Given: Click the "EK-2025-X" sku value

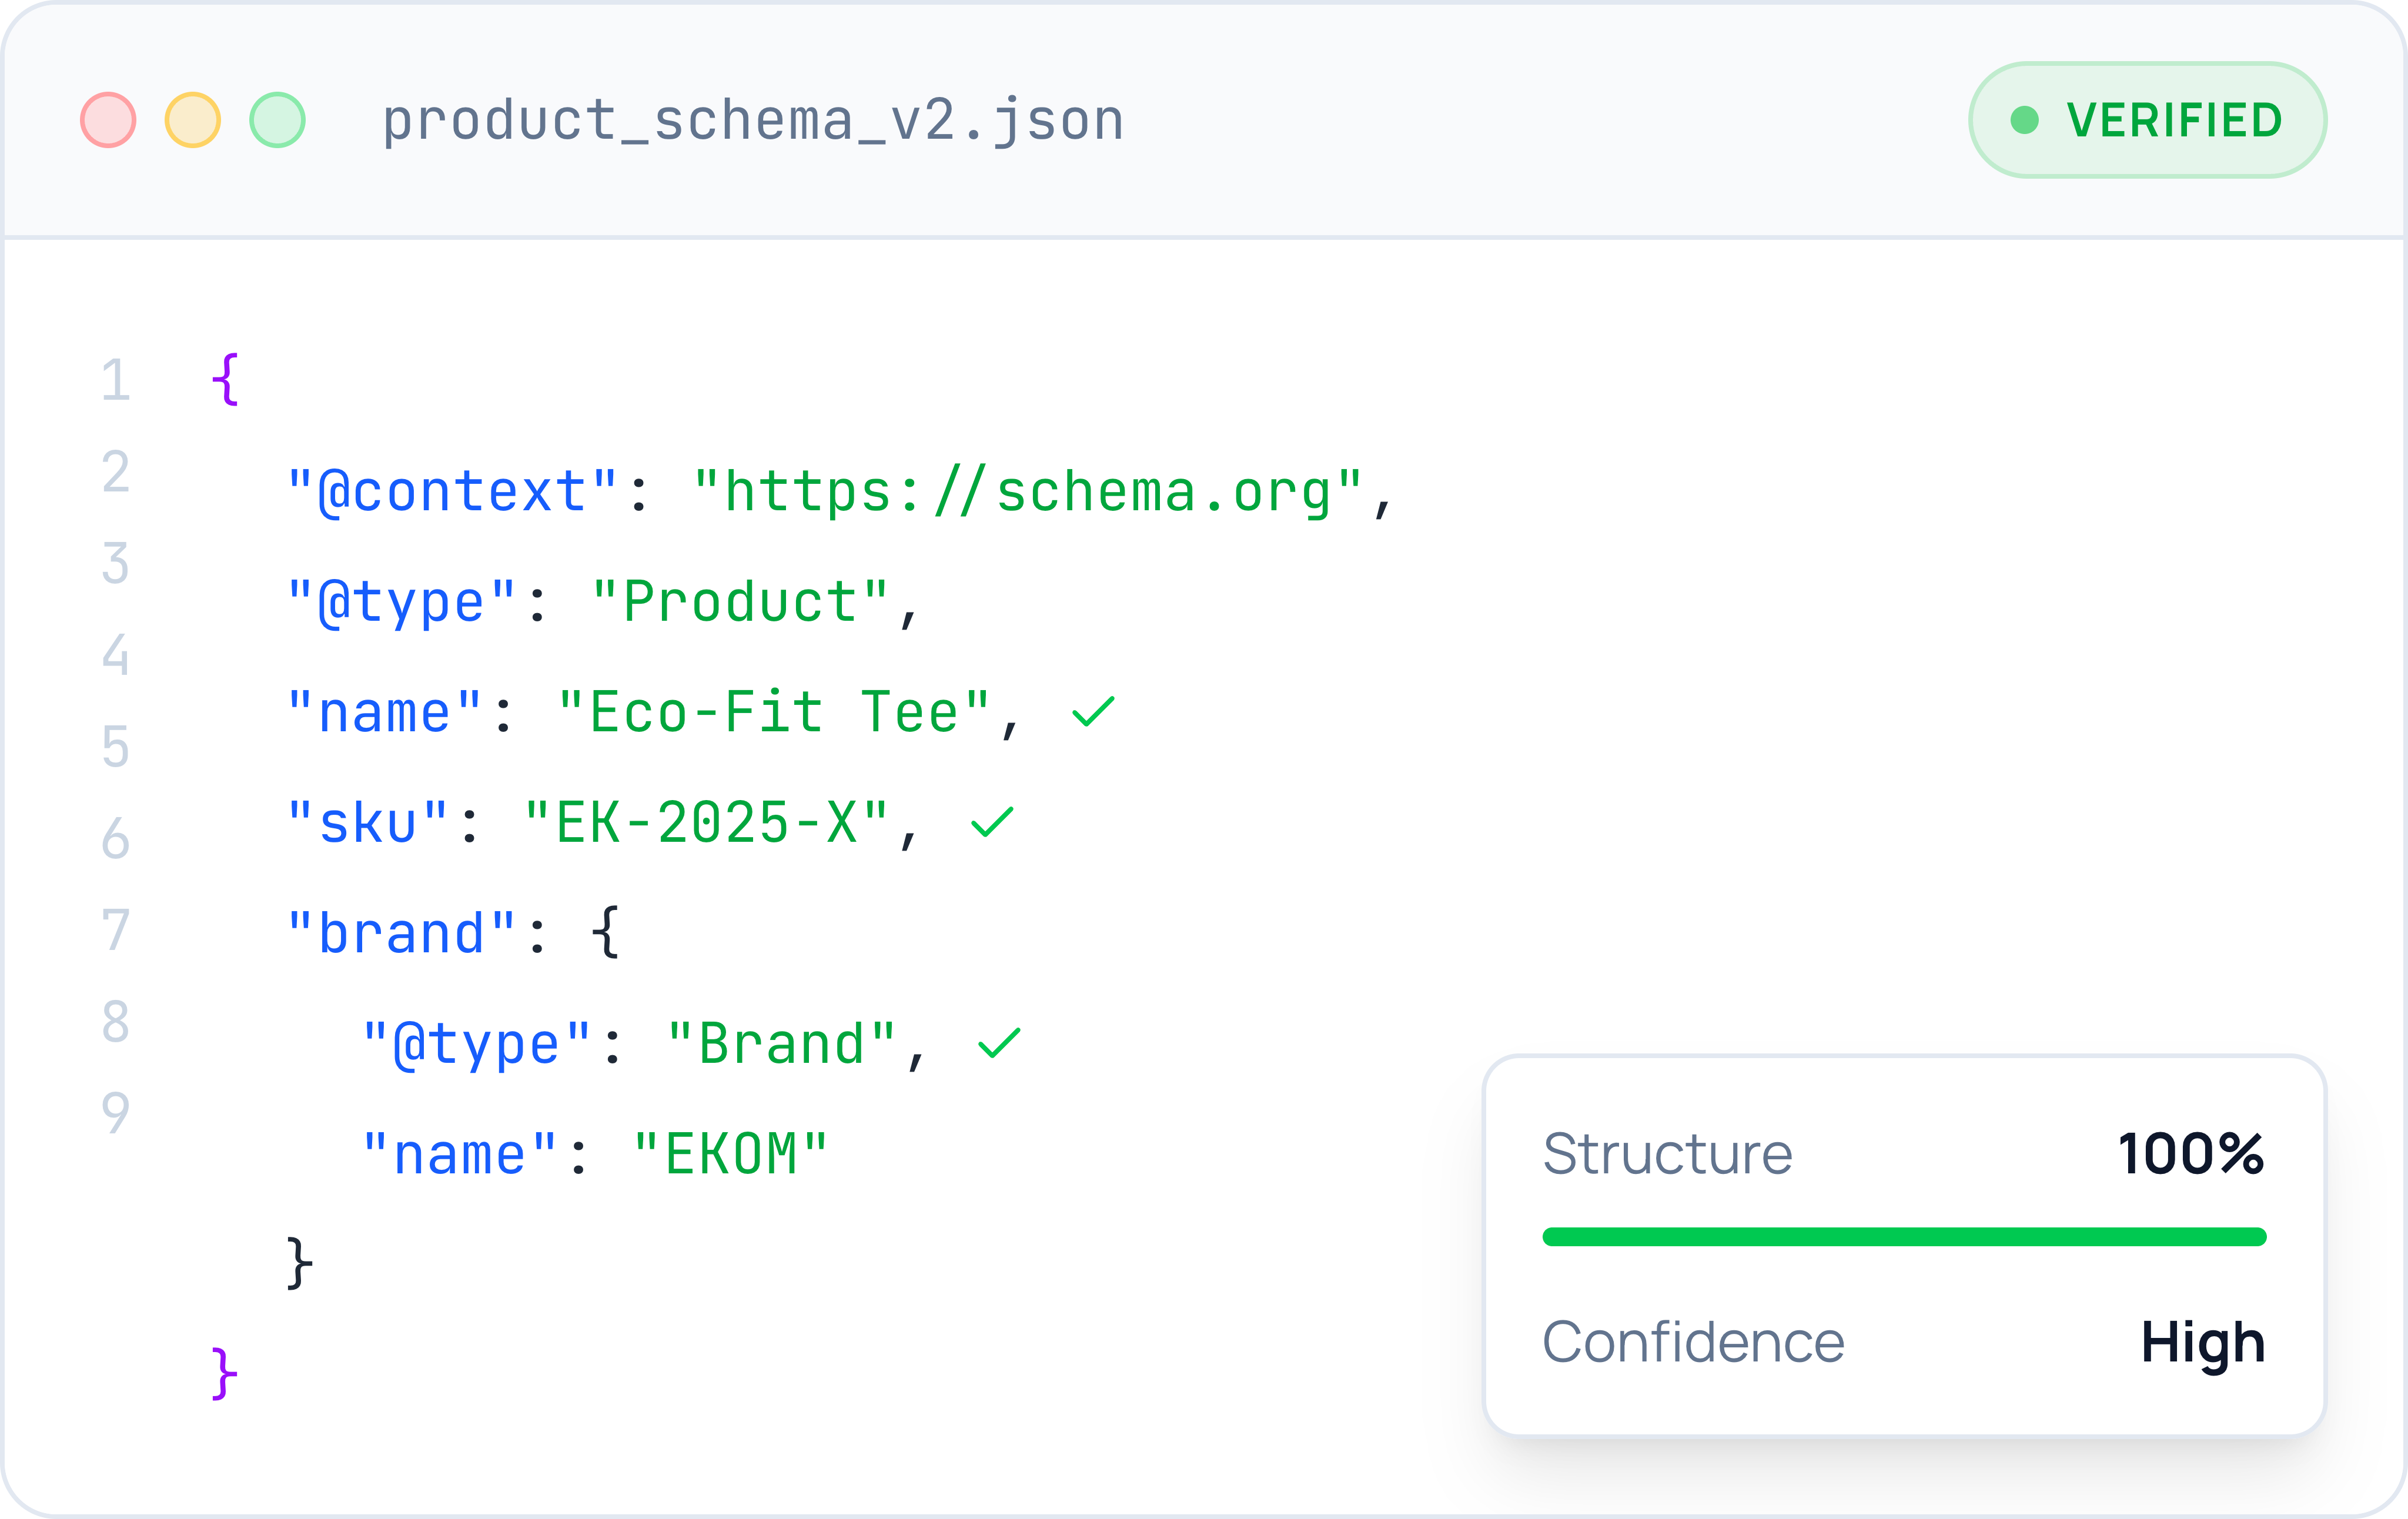Looking at the screenshot, I should pyautogui.click(x=706, y=823).
